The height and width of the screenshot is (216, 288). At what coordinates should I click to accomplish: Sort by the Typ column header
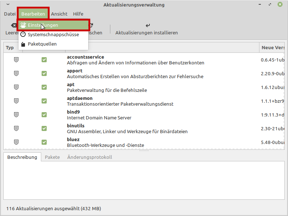10,48
